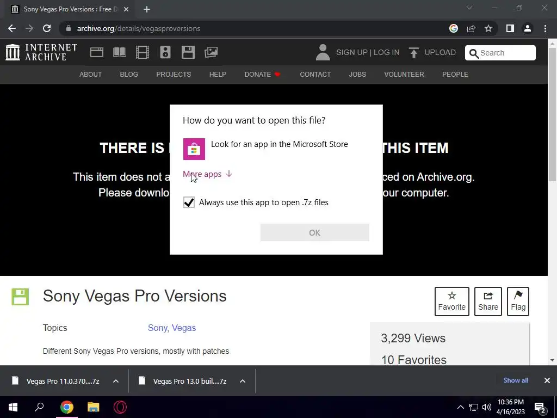
Task: Open the Images icon
Action: (x=211, y=52)
